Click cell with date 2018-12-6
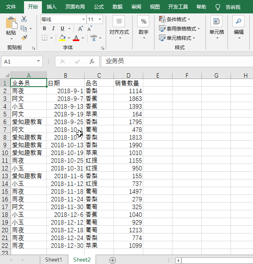This screenshot has height=264, width=253. pos(65,214)
